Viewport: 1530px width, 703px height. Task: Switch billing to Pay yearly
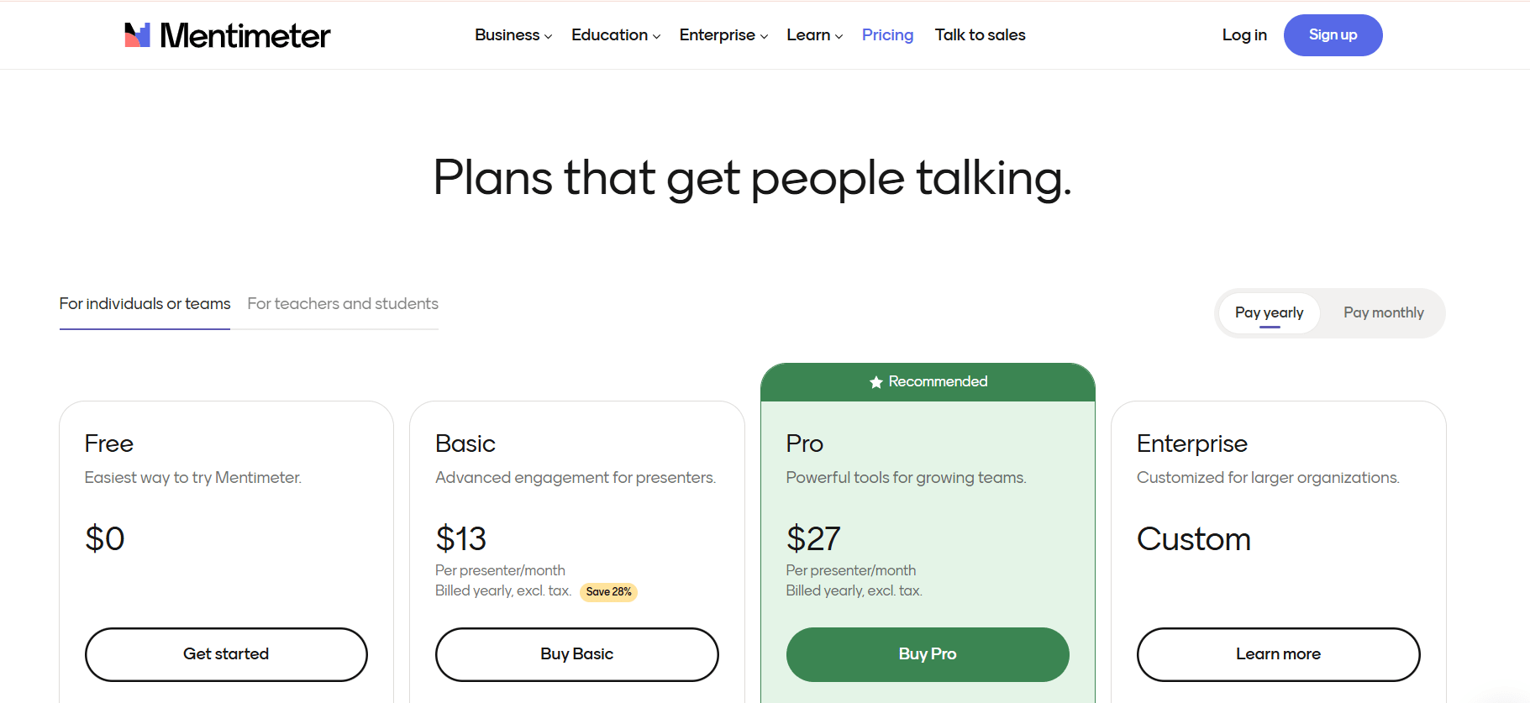1269,312
